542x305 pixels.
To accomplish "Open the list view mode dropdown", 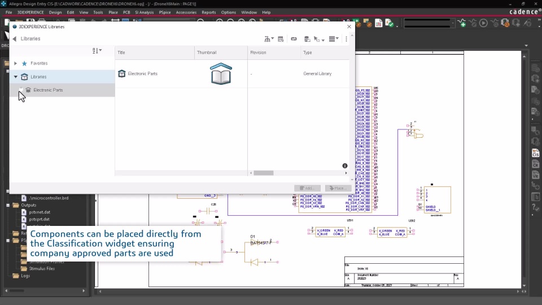I will tap(334, 39).
